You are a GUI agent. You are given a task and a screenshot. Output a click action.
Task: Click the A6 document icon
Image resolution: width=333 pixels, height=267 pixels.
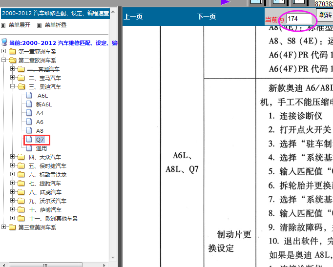click(x=29, y=122)
